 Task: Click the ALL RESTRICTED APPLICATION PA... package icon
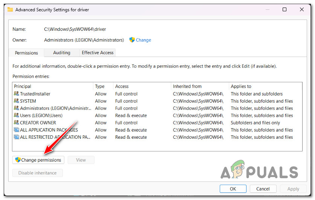17,137
